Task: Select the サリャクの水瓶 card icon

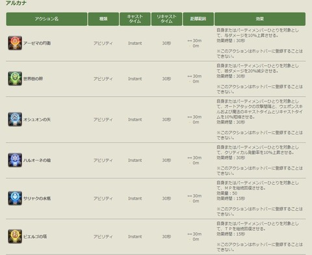Action: pyautogui.click(x=15, y=198)
